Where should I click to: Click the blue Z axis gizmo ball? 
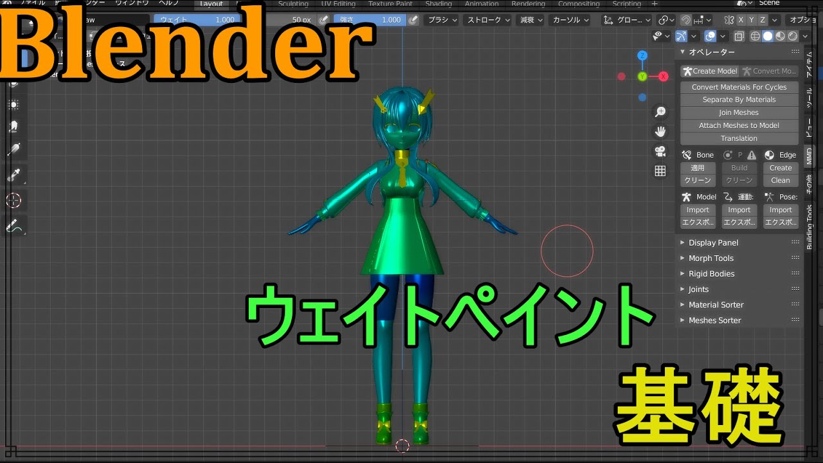[642, 56]
